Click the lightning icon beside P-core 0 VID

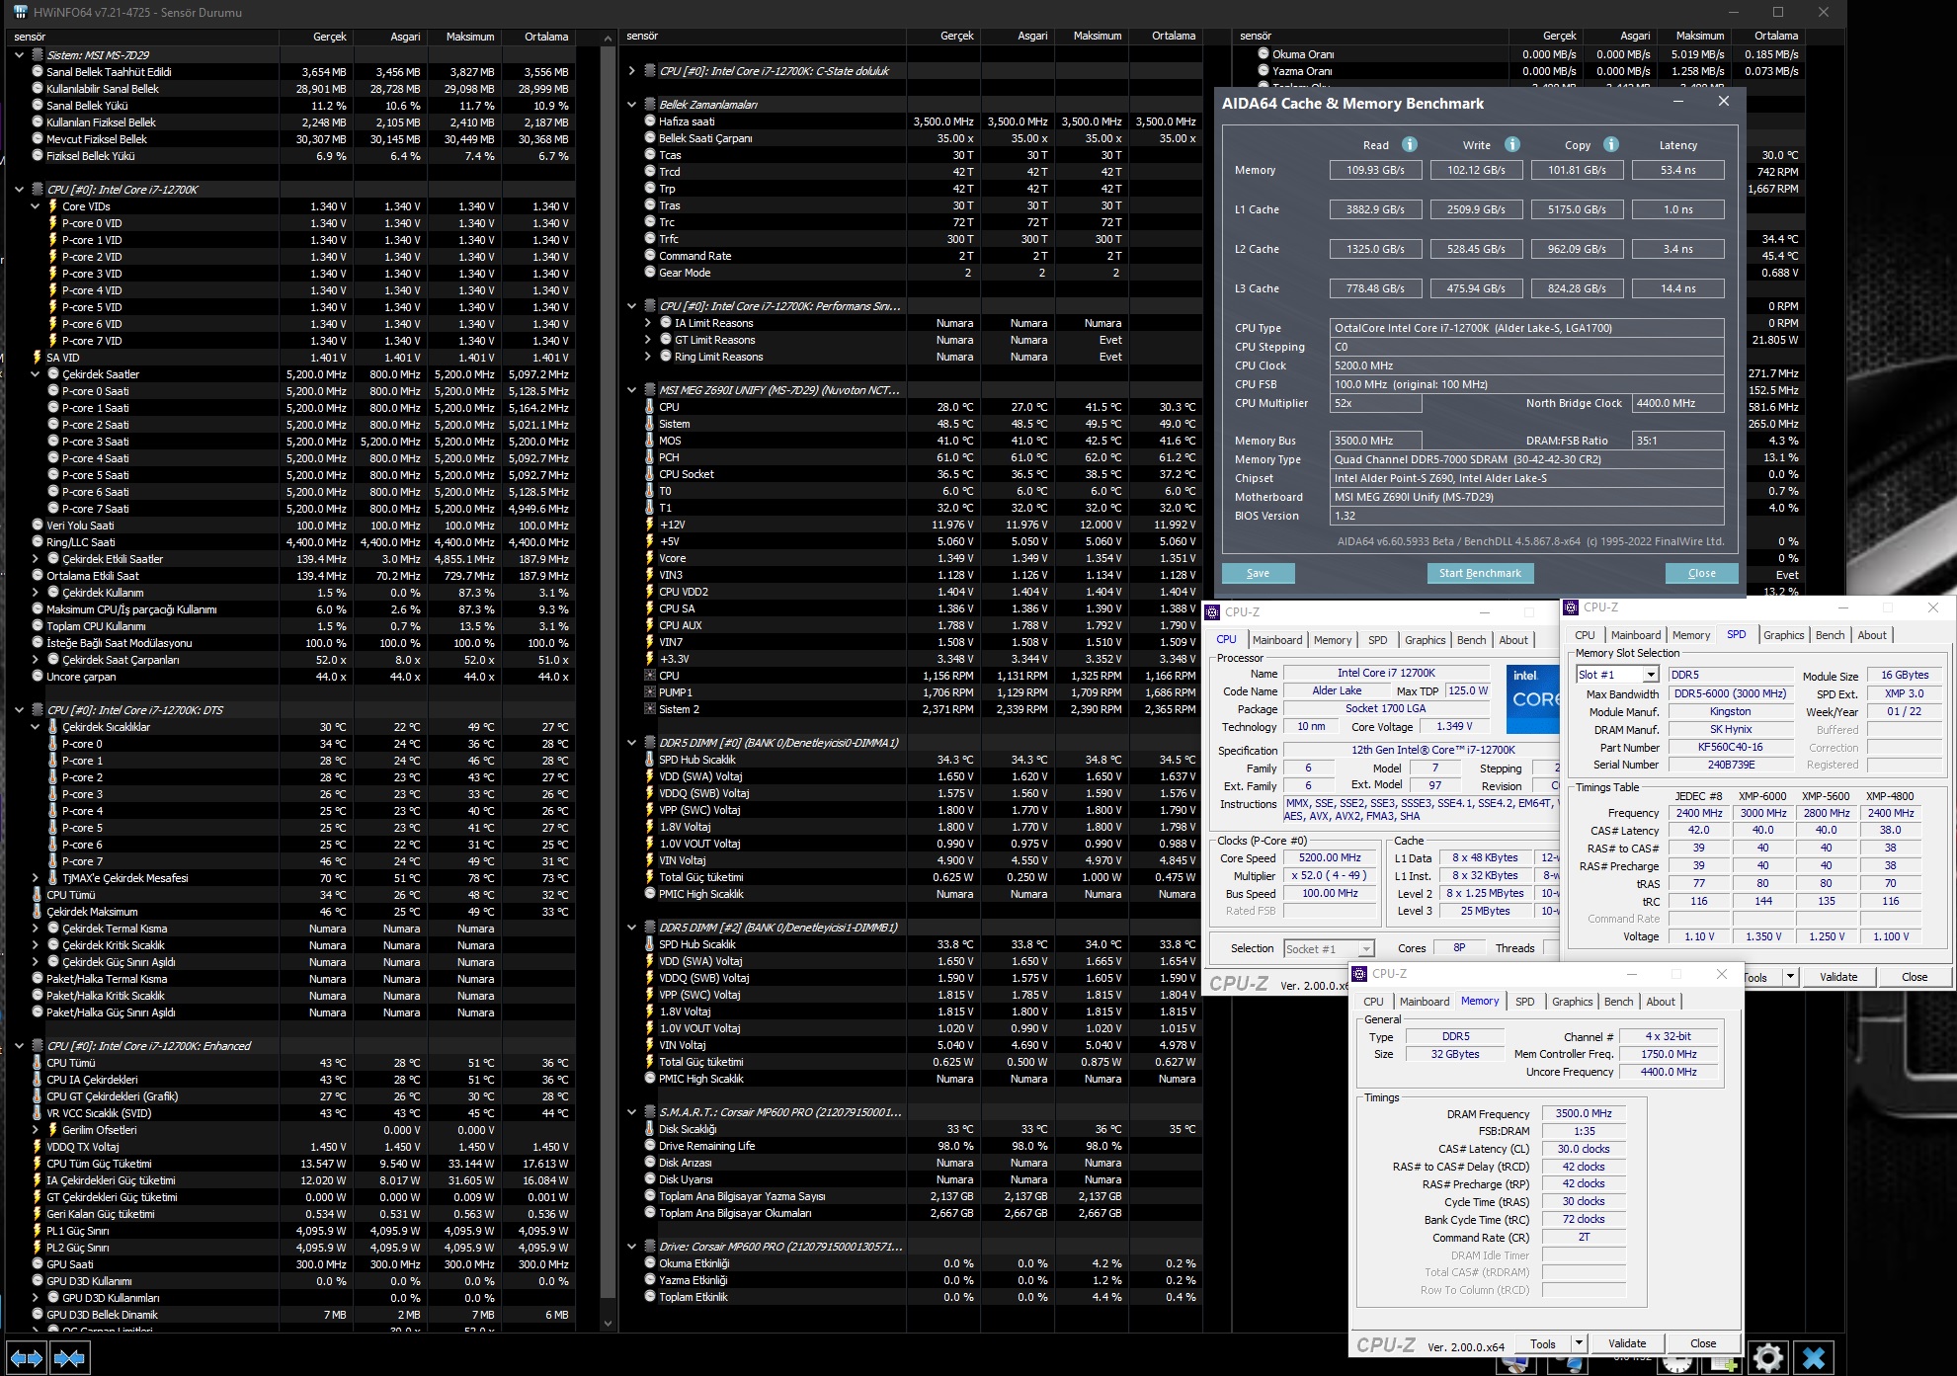53,223
